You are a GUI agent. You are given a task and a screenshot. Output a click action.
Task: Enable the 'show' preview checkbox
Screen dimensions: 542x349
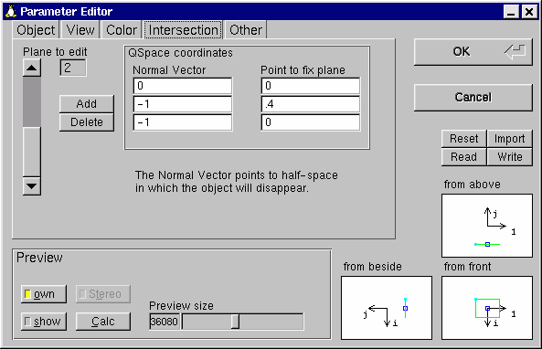point(44,322)
